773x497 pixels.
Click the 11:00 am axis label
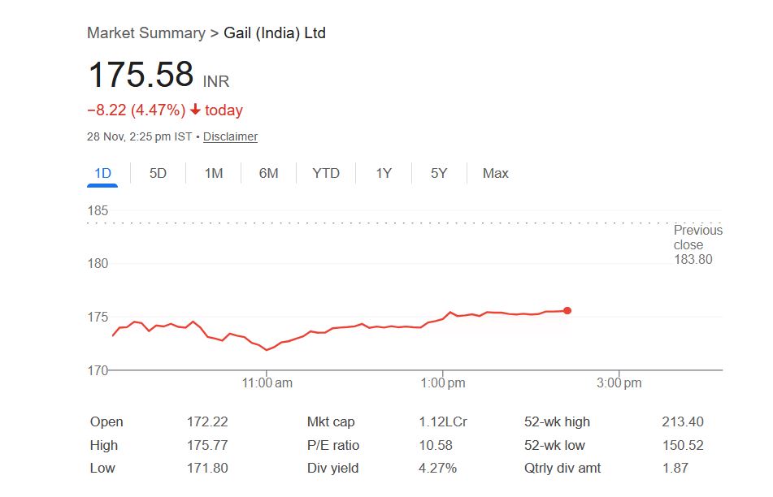pos(267,383)
